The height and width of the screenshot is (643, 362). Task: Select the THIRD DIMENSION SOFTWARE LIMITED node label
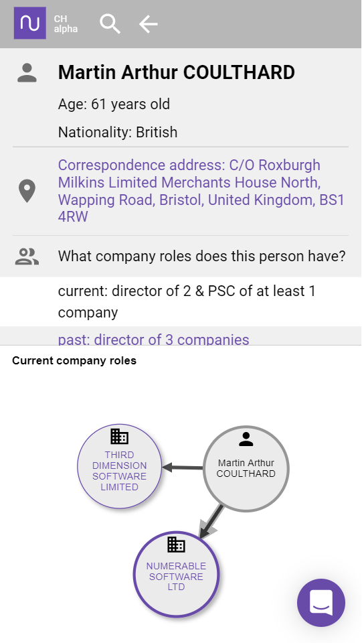point(120,471)
